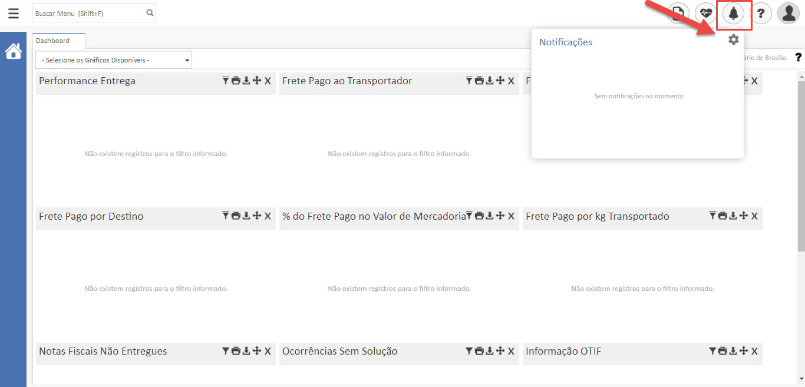Viewport: 805px width, 387px height.
Task: Click the move icon on Ocorrências Sem Solução
Action: click(x=500, y=350)
